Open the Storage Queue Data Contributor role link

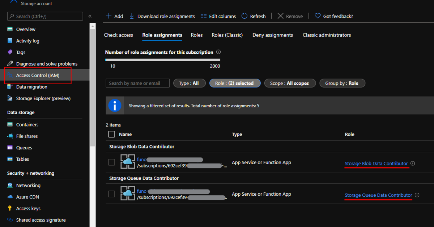[x=378, y=195]
